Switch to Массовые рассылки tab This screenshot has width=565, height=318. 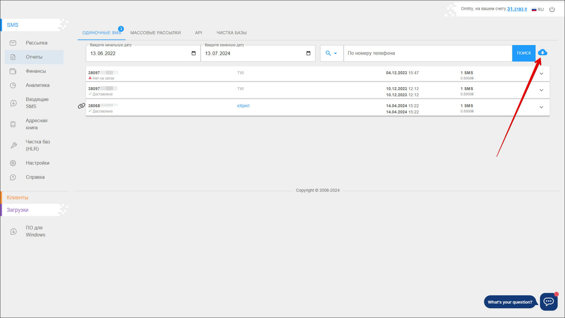tap(155, 33)
